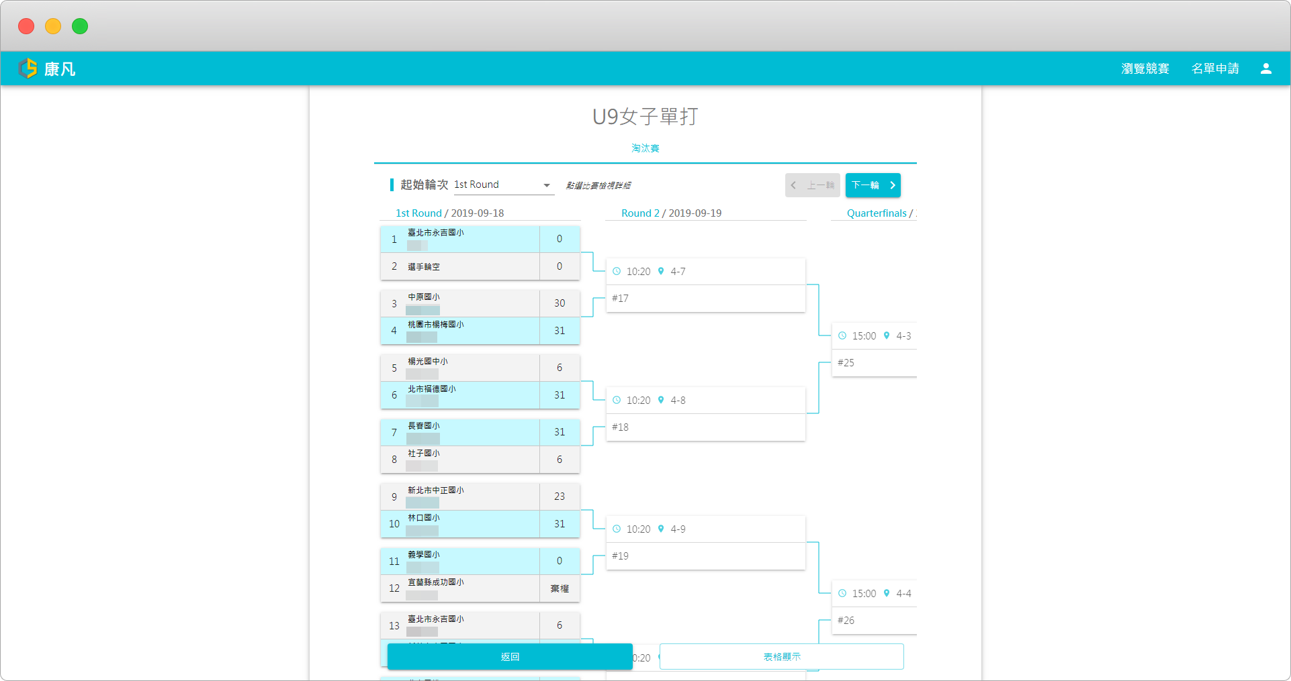Click the macOS green maximize window button
Screen dimensions: 1291x681
click(x=80, y=26)
